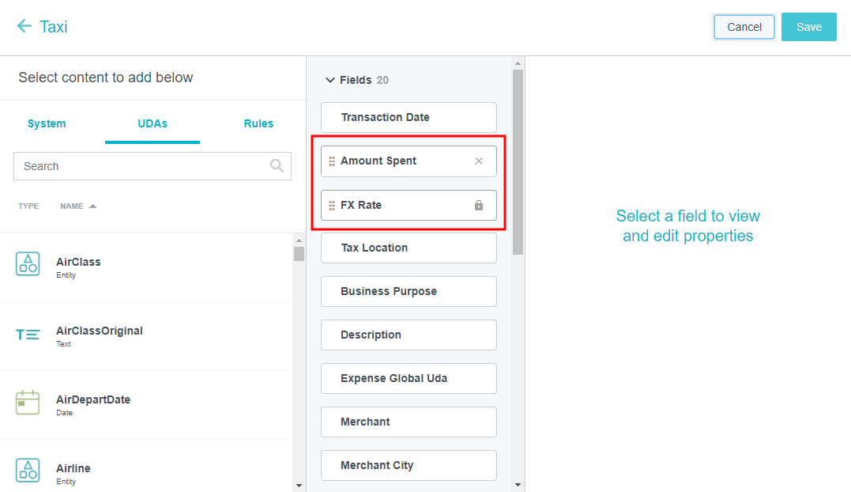Screen dimensions: 851x492
Task: Remove Amount Spent field with X icon
Action: tap(479, 161)
